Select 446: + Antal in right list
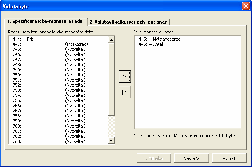This screenshot has width=252, height=167. (x=187, y=44)
